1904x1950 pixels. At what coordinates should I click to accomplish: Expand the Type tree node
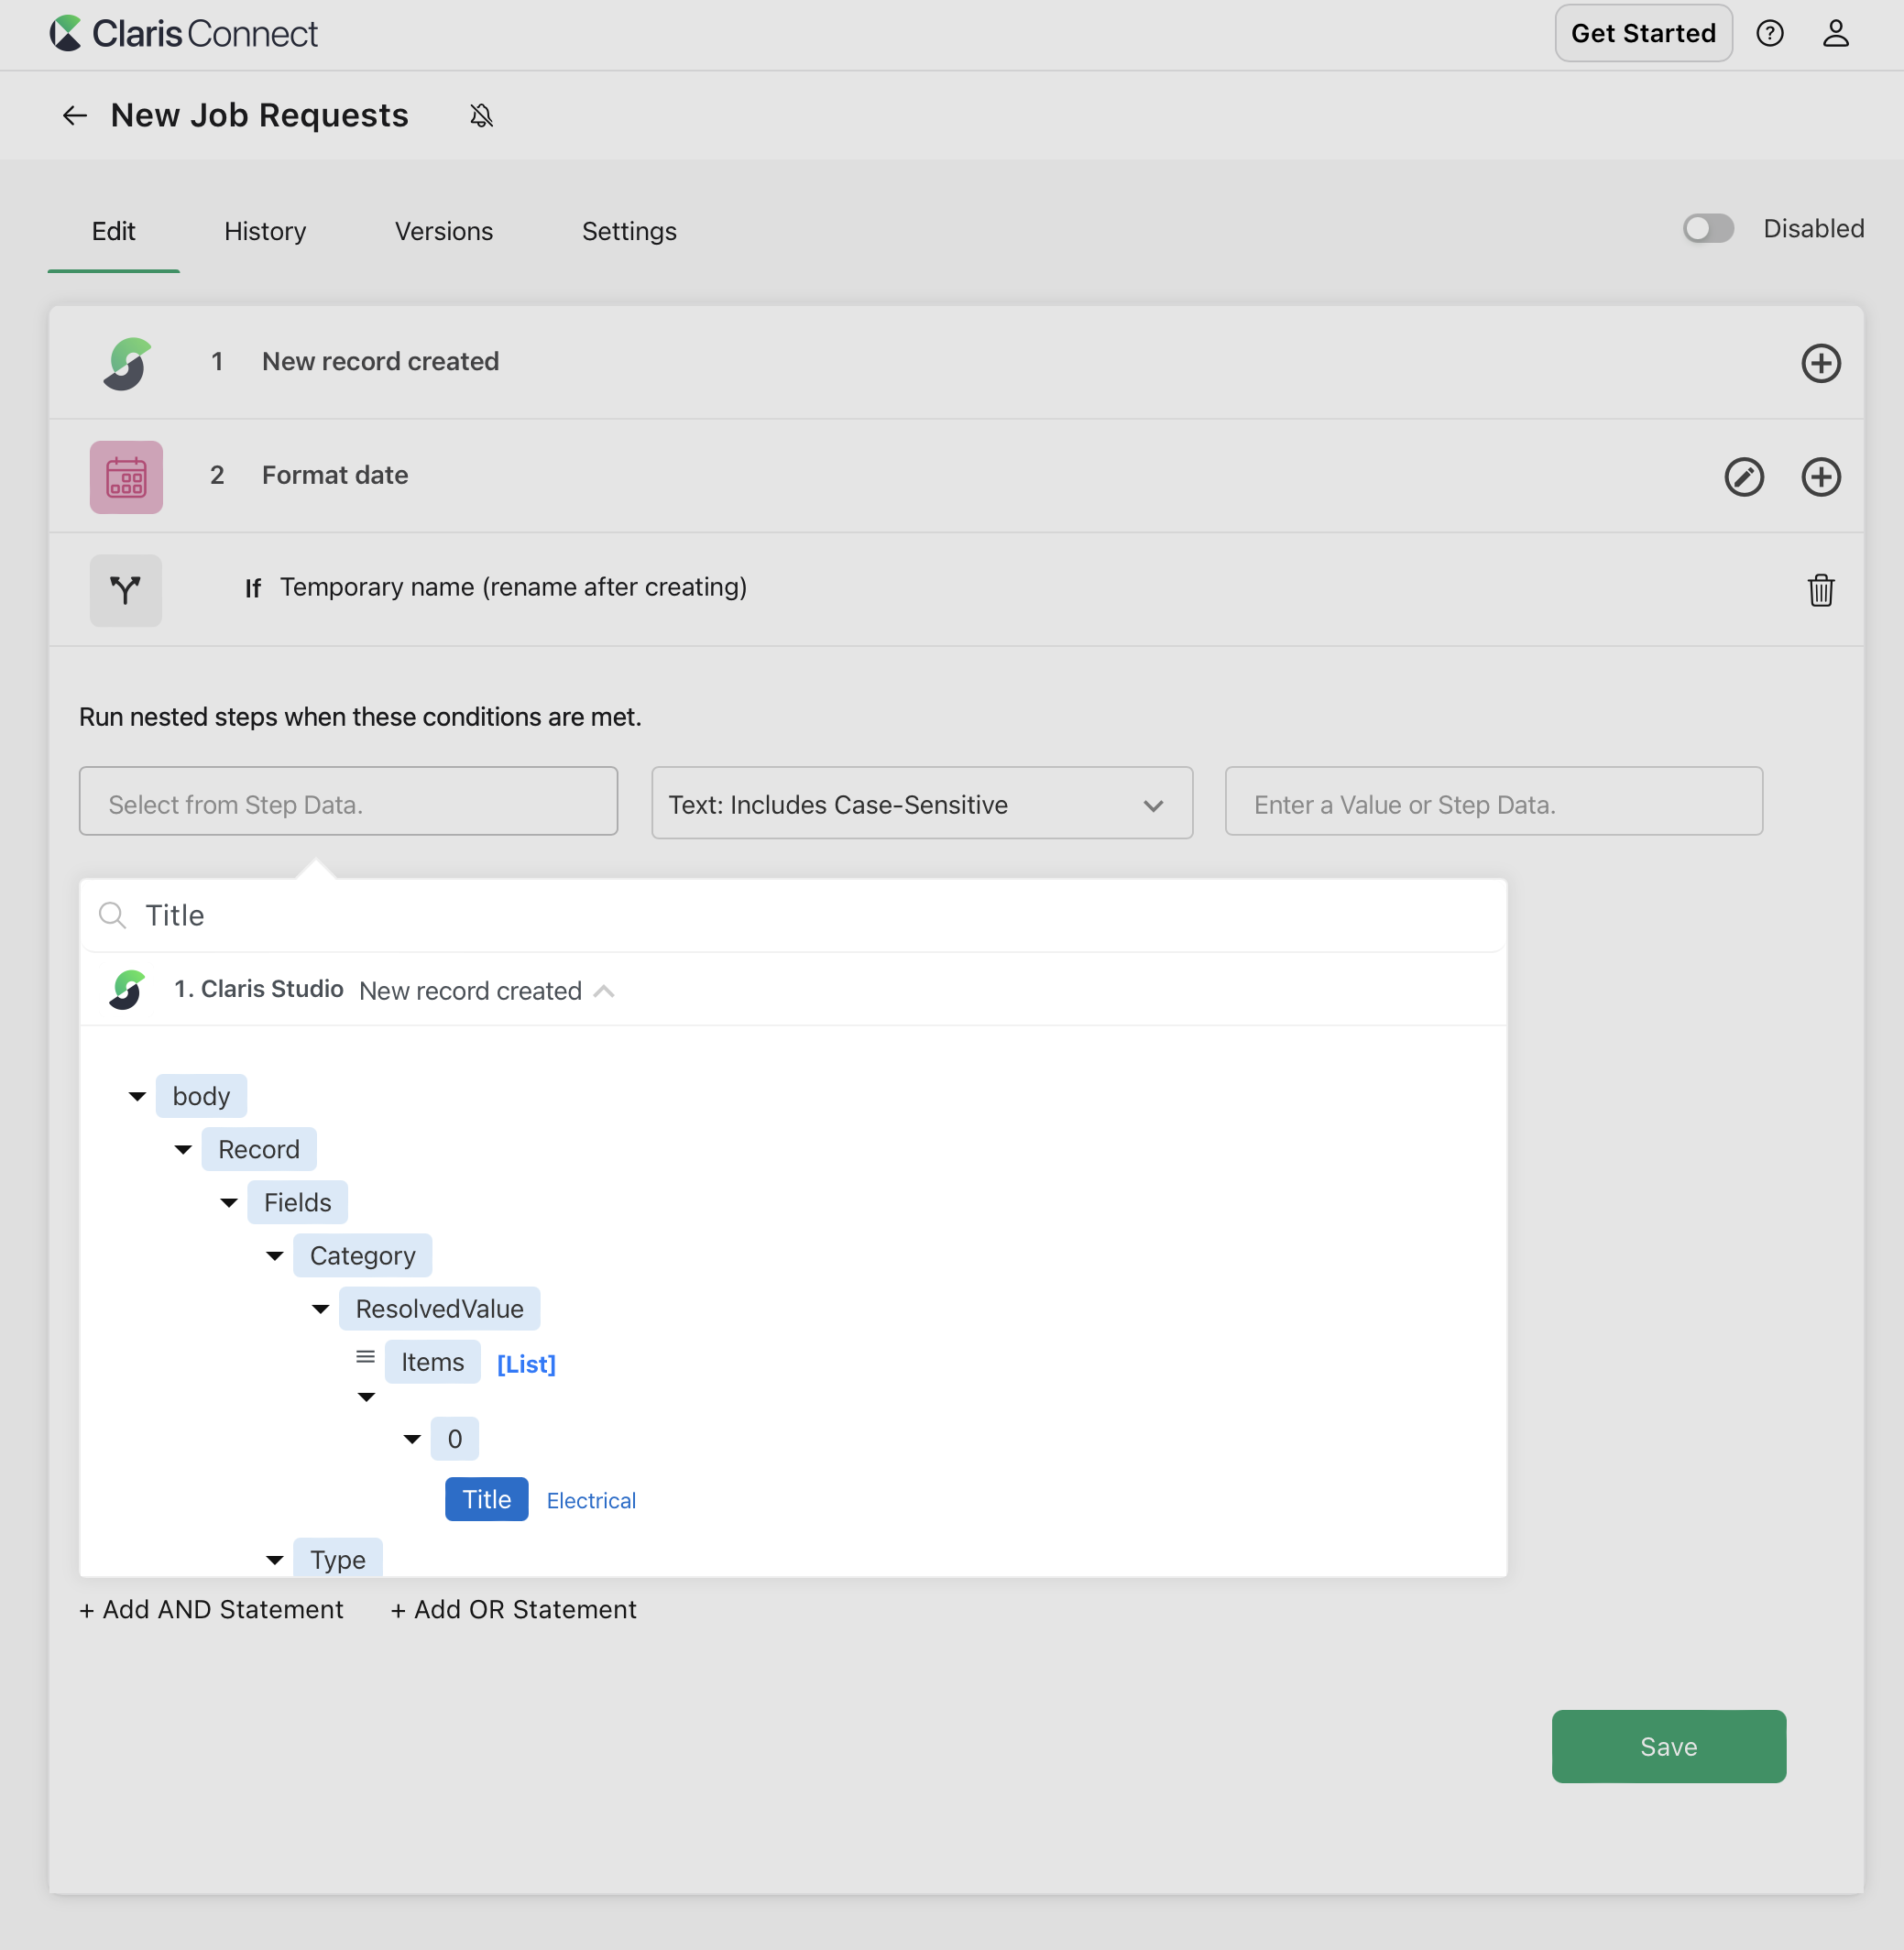tap(275, 1559)
